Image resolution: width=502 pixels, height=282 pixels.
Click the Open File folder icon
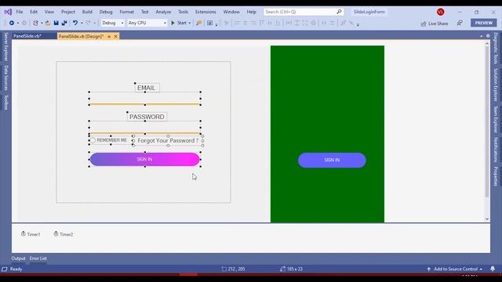[x=48, y=23]
